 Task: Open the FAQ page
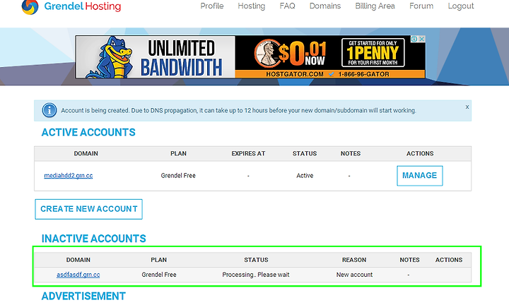[x=287, y=6]
